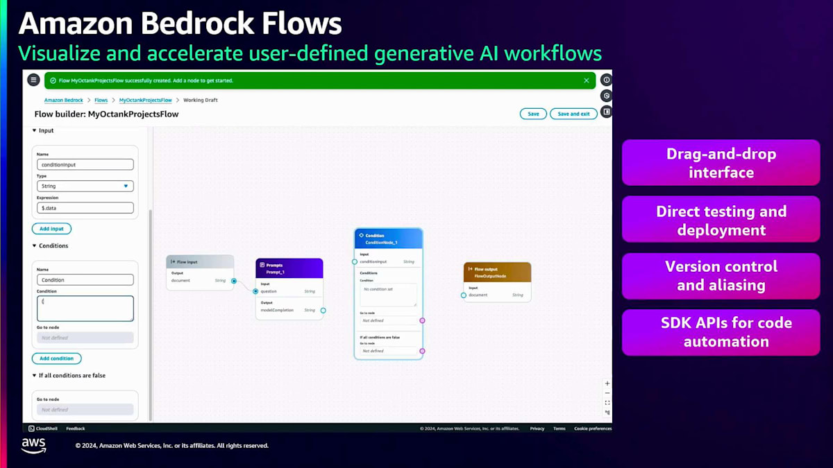Image resolution: width=833 pixels, height=468 pixels.
Task: Click the Save and exit button
Action: pyautogui.click(x=574, y=114)
